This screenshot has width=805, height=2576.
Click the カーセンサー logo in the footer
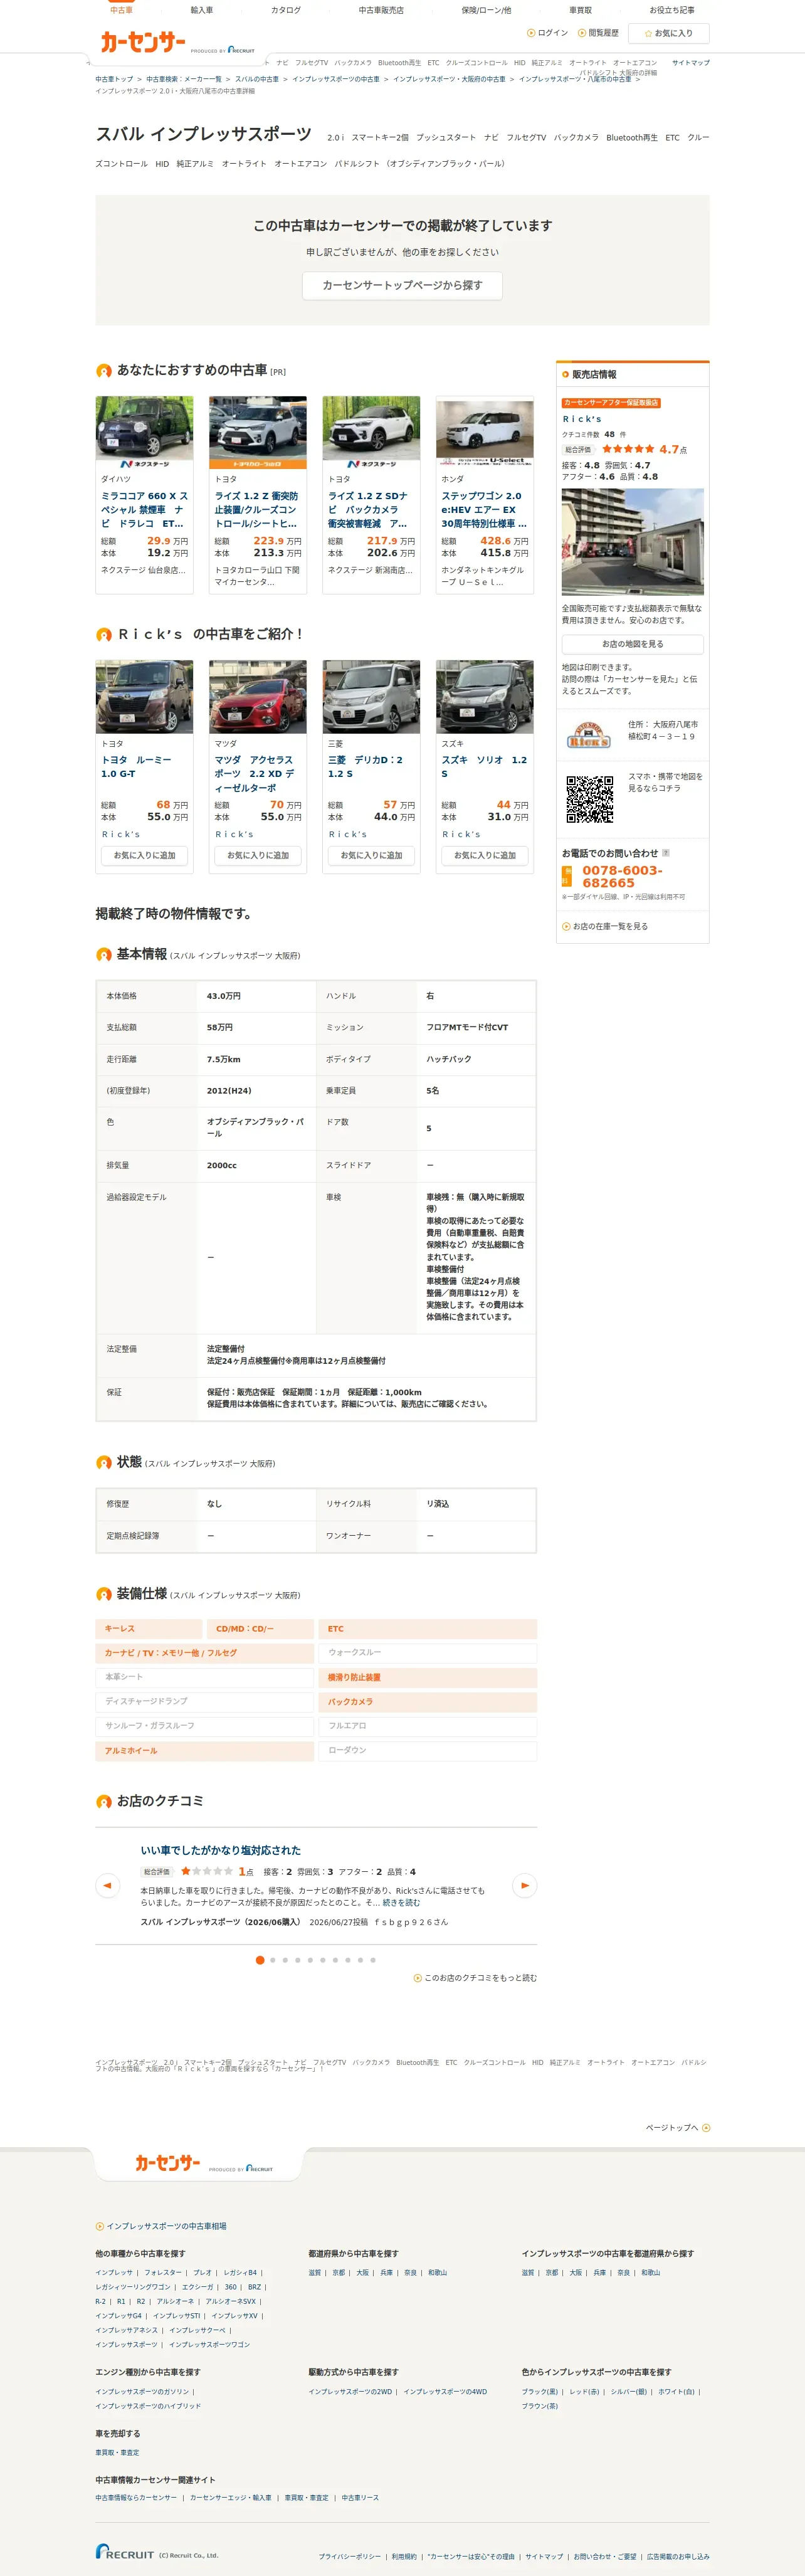click(168, 2163)
